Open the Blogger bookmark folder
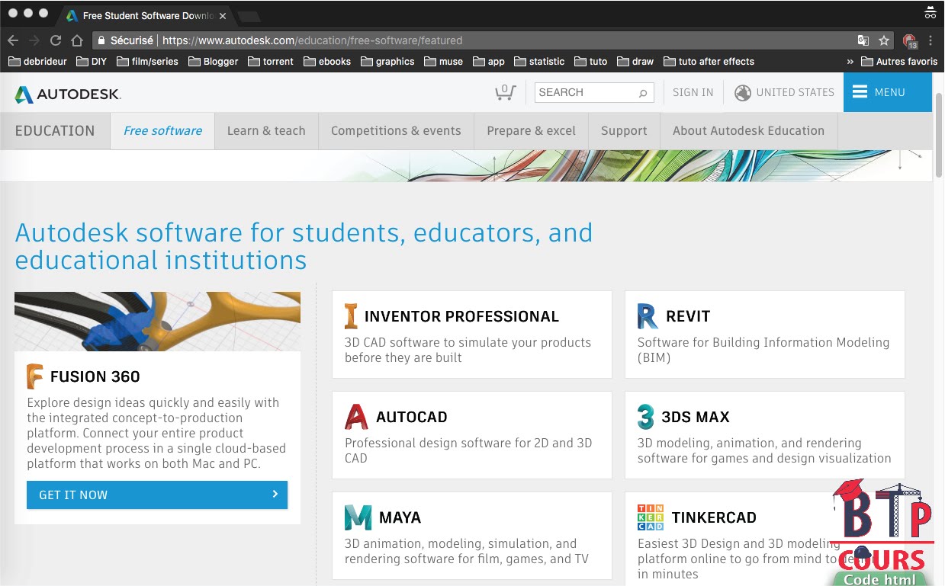The width and height of the screenshot is (945, 586). tap(213, 62)
